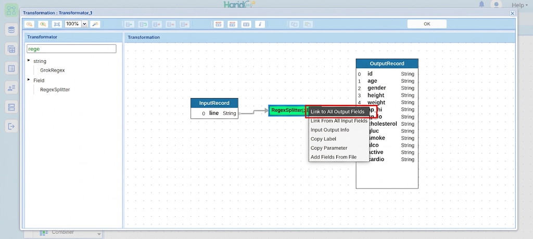Choose Add Fields From File
This screenshot has height=239, width=533.
coord(339,157)
